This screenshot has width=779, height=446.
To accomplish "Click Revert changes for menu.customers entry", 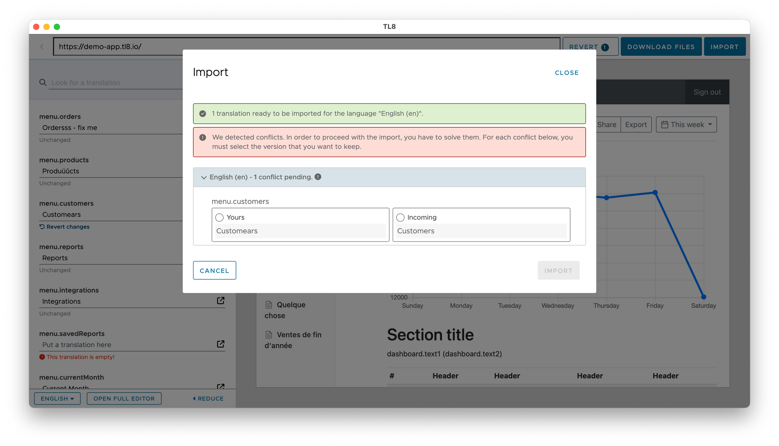I will (65, 226).
